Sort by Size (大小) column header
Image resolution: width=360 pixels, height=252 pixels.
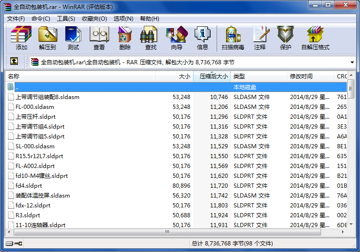coord(174,76)
